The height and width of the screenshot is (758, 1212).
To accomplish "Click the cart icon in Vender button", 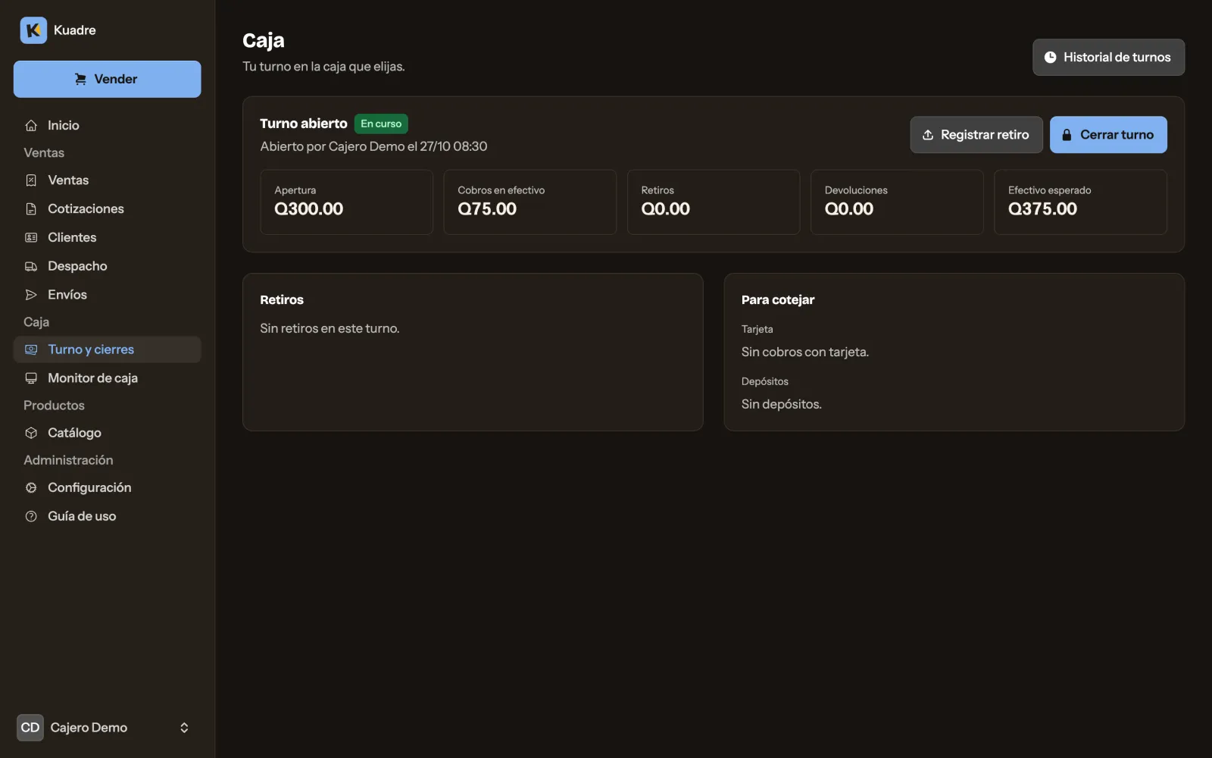I will click(x=80, y=79).
